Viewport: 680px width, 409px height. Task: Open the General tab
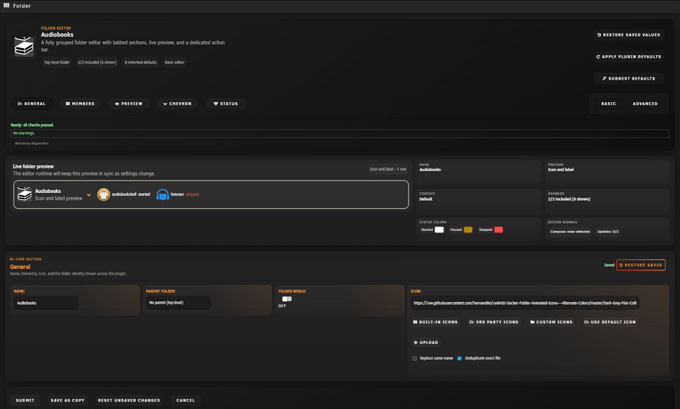point(32,103)
